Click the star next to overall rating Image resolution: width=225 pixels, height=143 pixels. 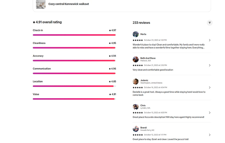[34, 22]
